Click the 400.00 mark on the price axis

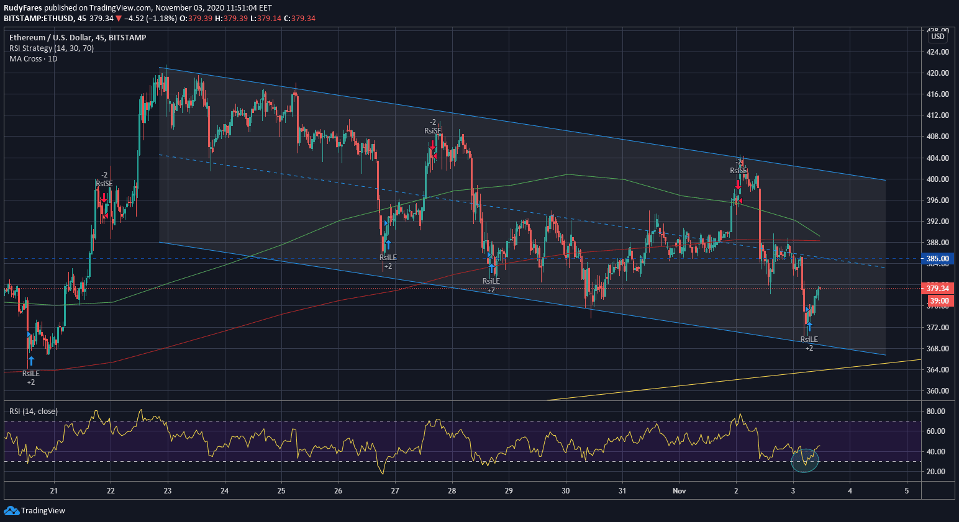(937, 179)
